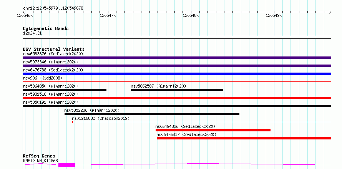This screenshot has height=169, width=342.
Task: Click the 12q24.31 cytogenetic band bar
Action: (x=177, y=37)
